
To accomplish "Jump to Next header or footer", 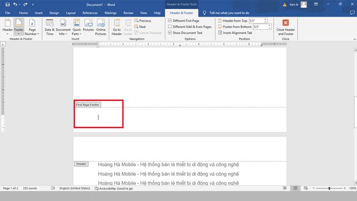I will click(140, 27).
